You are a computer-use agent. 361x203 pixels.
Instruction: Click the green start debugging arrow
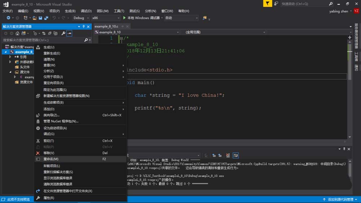point(124,18)
